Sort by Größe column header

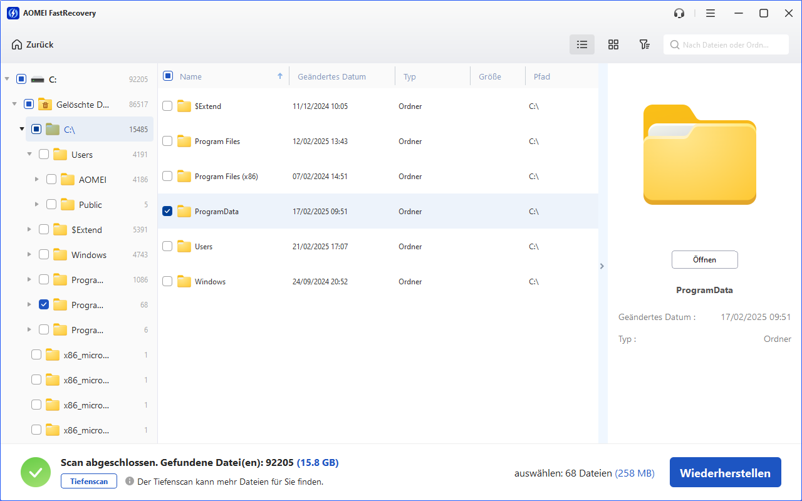490,76
